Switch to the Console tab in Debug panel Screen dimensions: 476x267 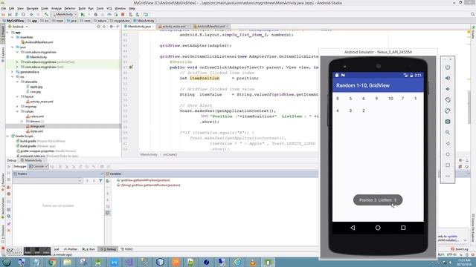tap(38, 166)
